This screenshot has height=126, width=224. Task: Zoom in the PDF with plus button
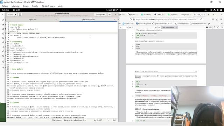[159, 27]
